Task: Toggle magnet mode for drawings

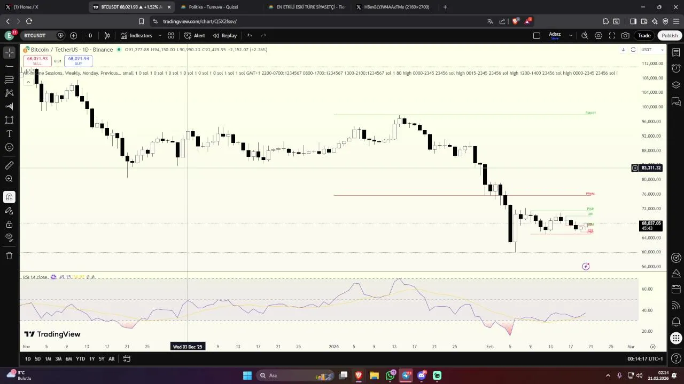Action: (9, 197)
